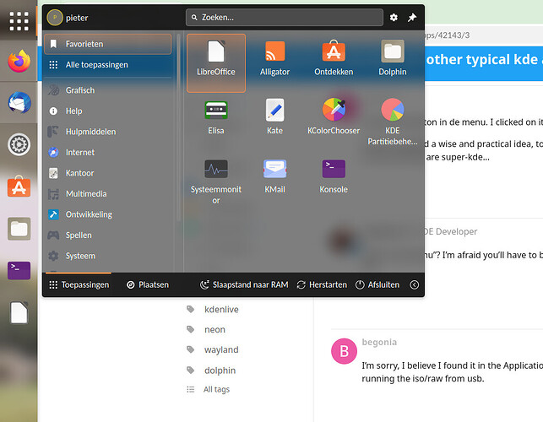The width and height of the screenshot is (543, 422).
Task: Open All tags link
Action: pos(216,389)
